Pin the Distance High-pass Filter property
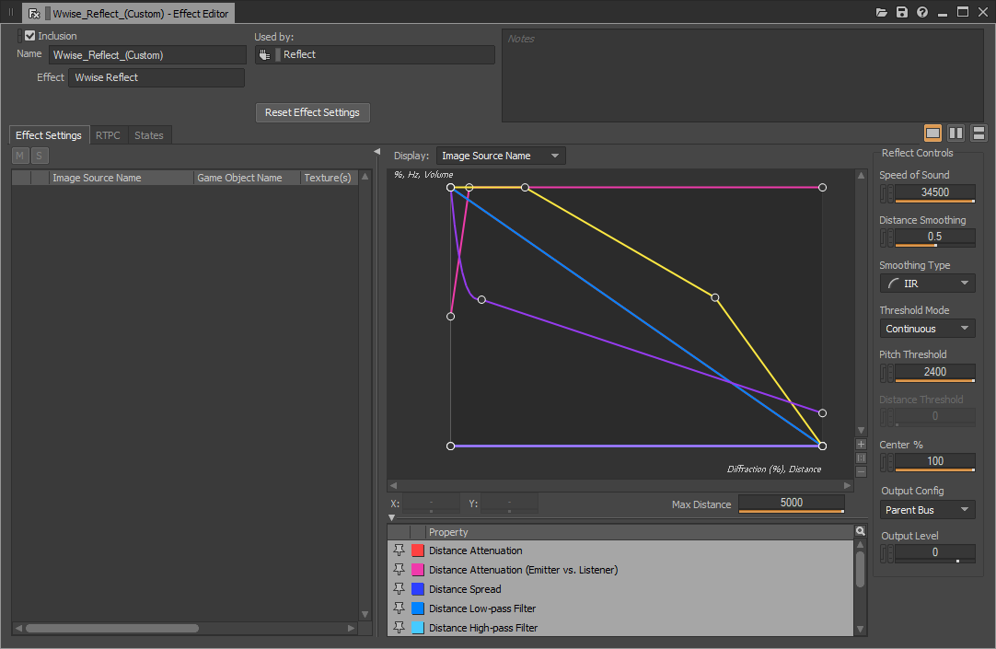This screenshot has height=649, width=996. (399, 627)
